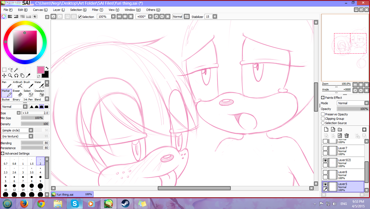The width and height of the screenshot is (370, 209).
Task: Open the File menu
Action: (8, 10)
